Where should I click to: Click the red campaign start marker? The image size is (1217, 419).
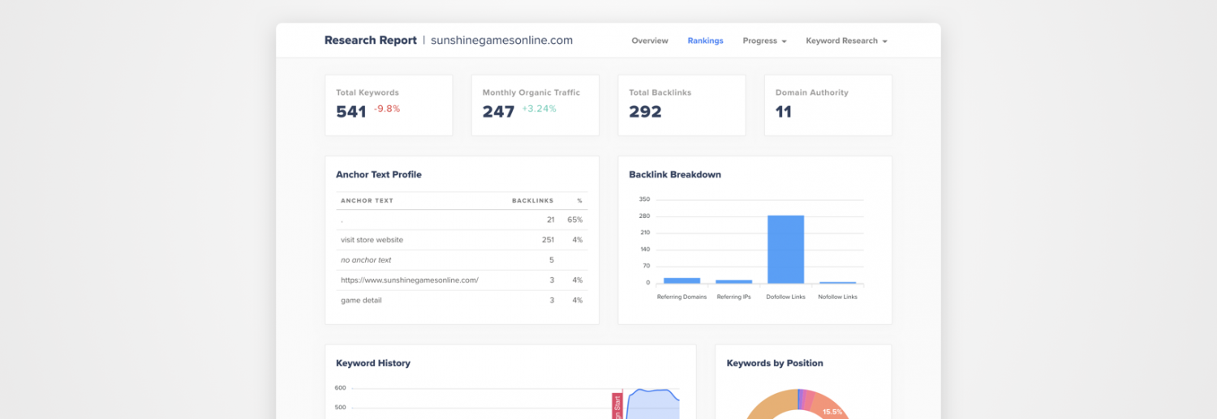coord(617,405)
